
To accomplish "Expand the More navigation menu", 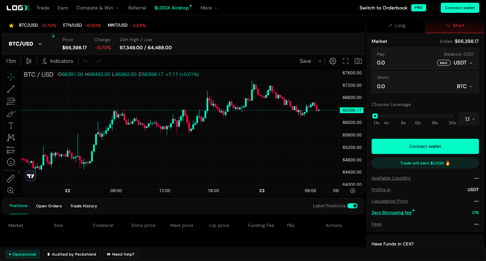I will [x=209, y=8].
